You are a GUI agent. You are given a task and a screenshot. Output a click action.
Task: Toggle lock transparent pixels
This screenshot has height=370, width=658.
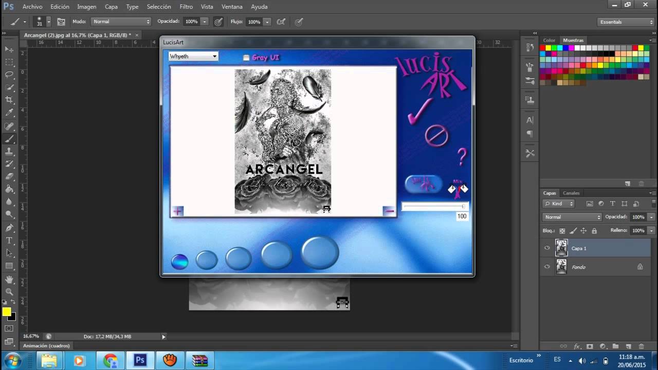(x=562, y=231)
